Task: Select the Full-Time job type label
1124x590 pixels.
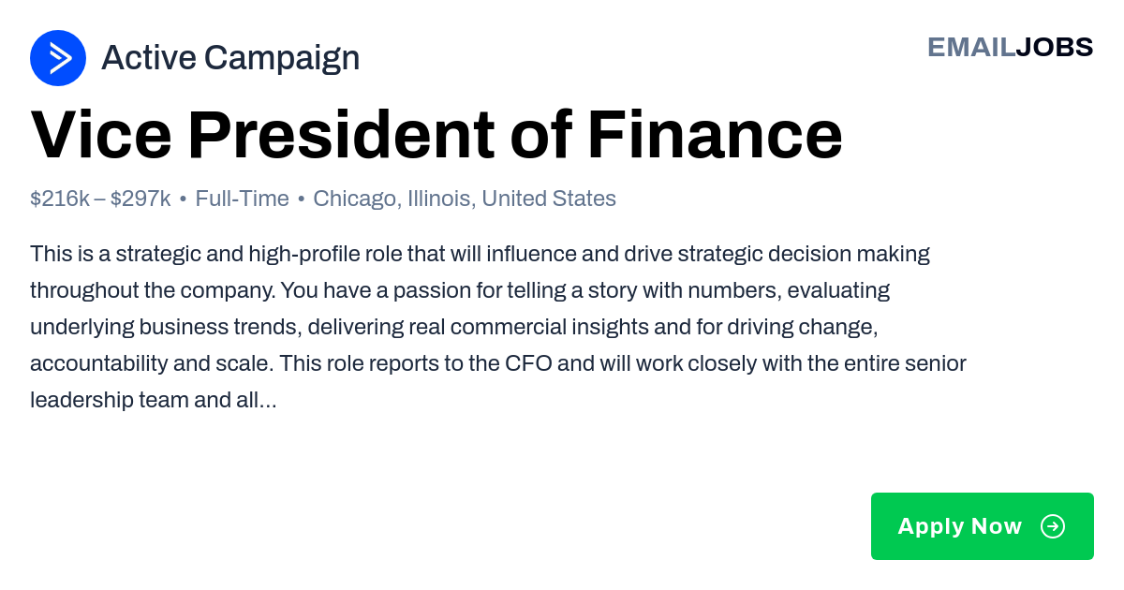Action: (242, 199)
